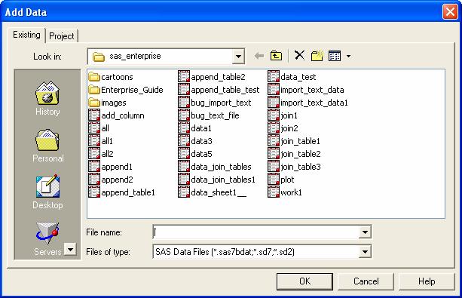Select the join1 file icon
Viewport: 462px width, 298px height.
tap(274, 115)
